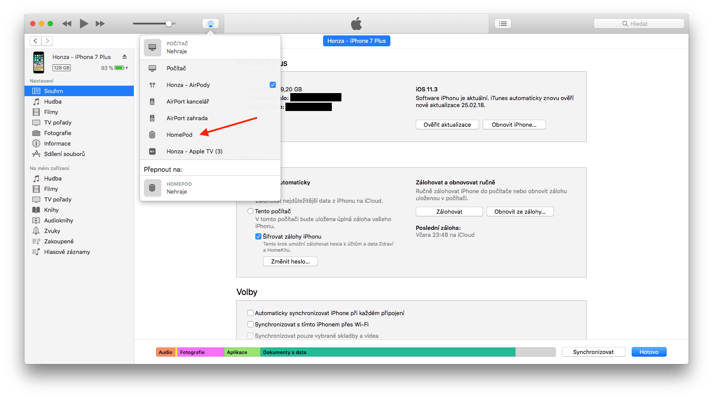Select HomePod in the AirPlay list
The image size is (713, 399).
pyautogui.click(x=210, y=135)
